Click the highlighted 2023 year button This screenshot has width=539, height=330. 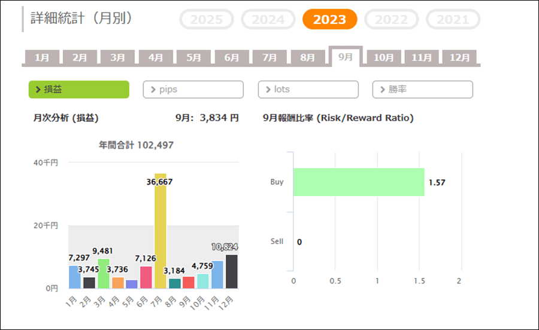coord(329,19)
